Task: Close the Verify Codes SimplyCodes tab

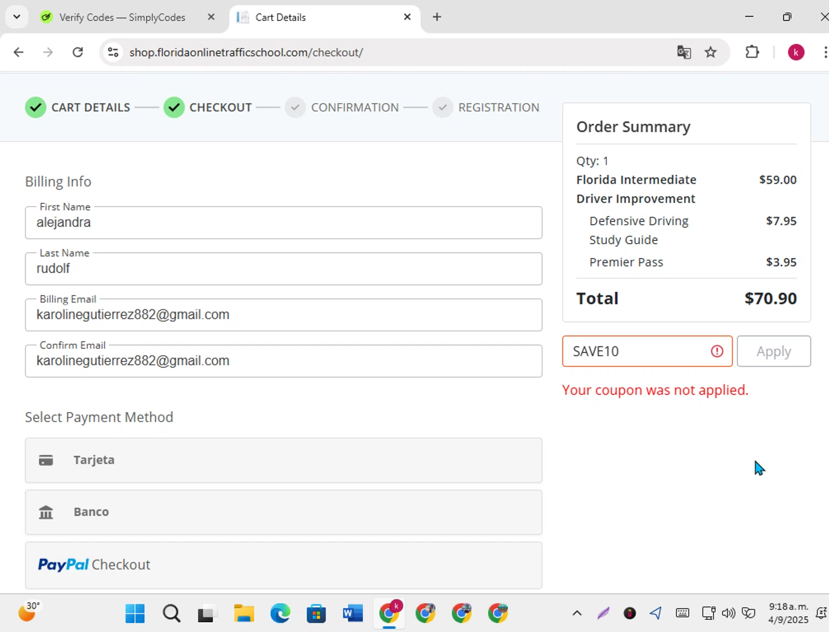Action: point(211,17)
